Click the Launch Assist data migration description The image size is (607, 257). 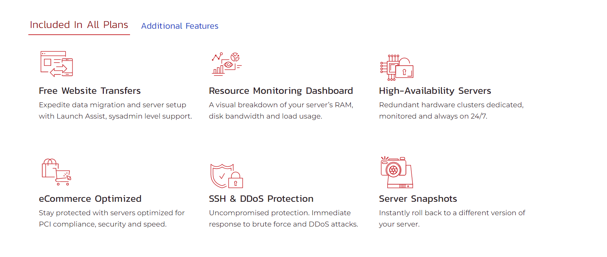tap(116, 110)
